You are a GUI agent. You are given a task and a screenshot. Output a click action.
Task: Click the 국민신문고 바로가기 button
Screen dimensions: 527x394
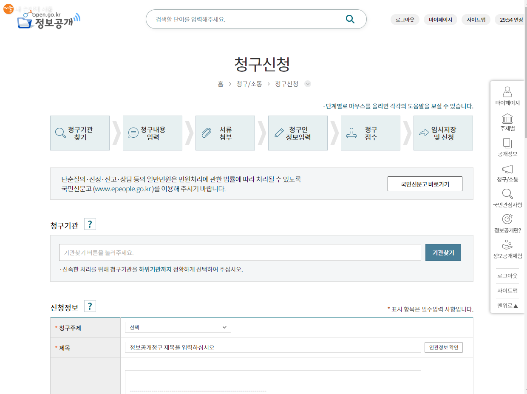pyautogui.click(x=425, y=184)
